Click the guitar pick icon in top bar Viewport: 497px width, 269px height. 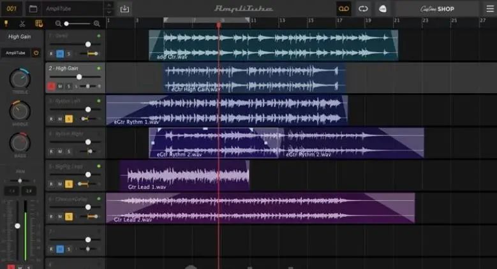[383, 9]
